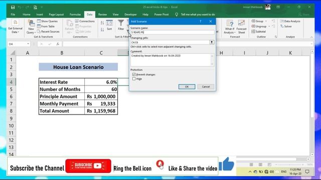Click the Tell me lightbulb search box
Screen dimensions: 321x180
point(195,14)
